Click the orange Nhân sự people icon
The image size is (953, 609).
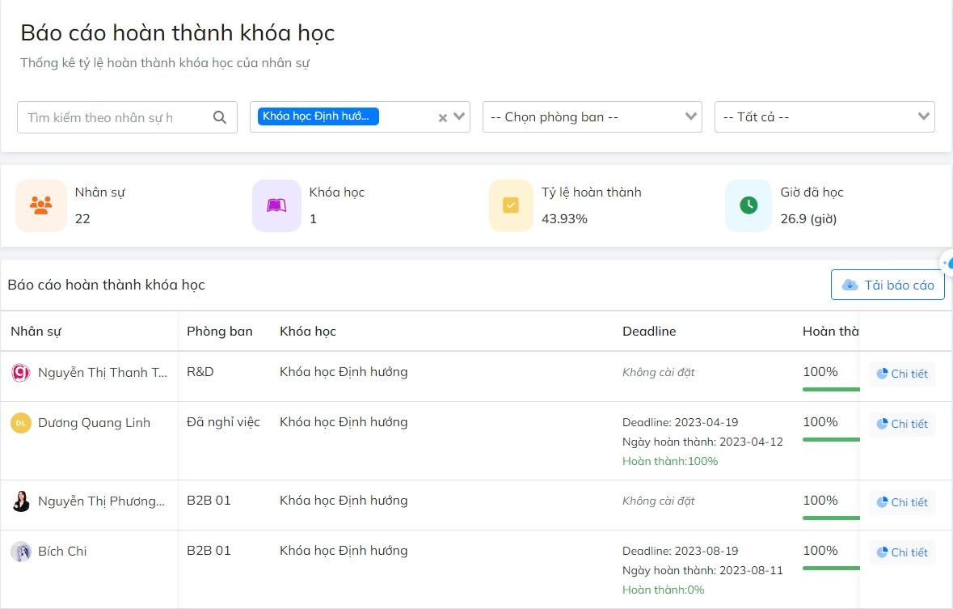tap(40, 205)
